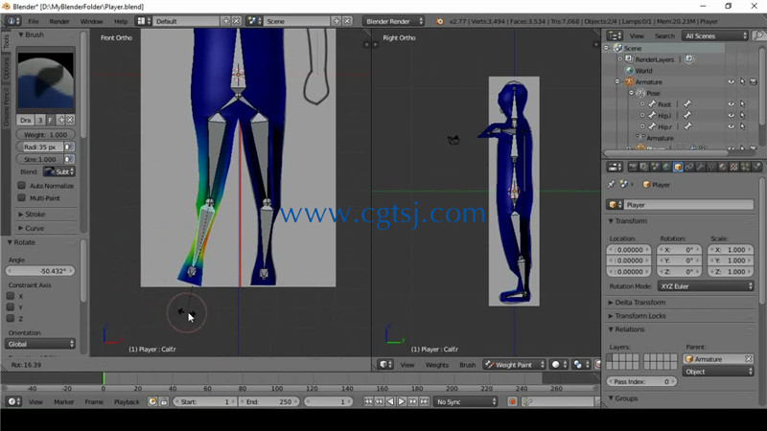Select the World properties tab
The width and height of the screenshot is (767, 431).
666,167
